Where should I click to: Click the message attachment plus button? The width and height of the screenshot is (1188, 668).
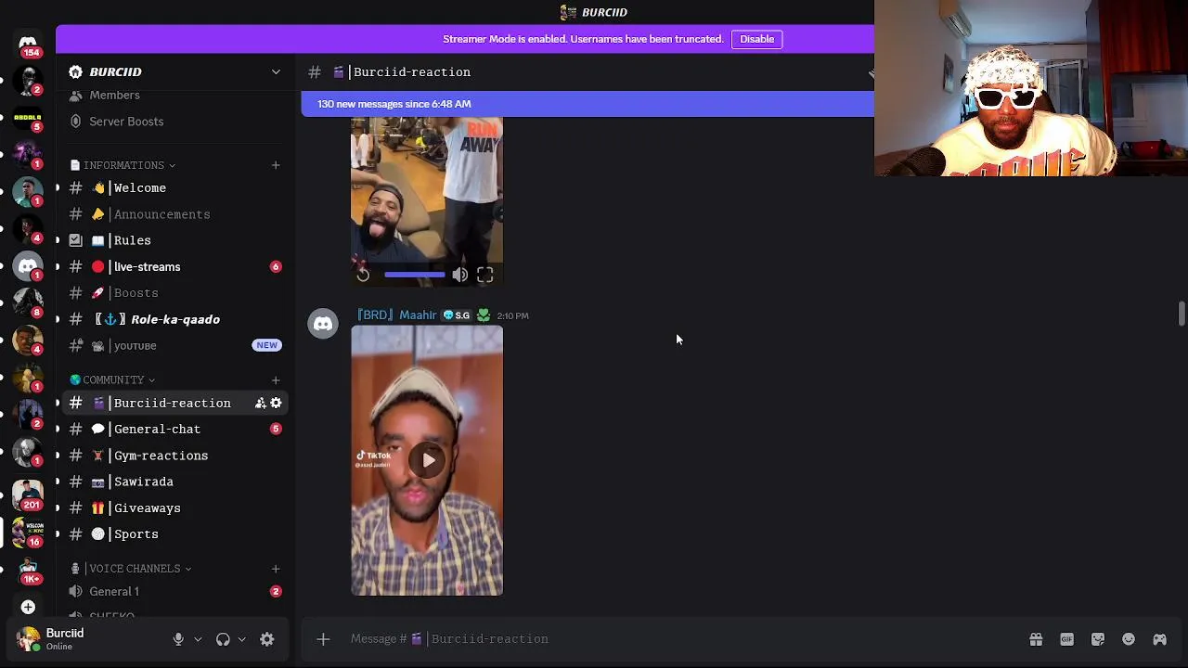[x=323, y=639]
